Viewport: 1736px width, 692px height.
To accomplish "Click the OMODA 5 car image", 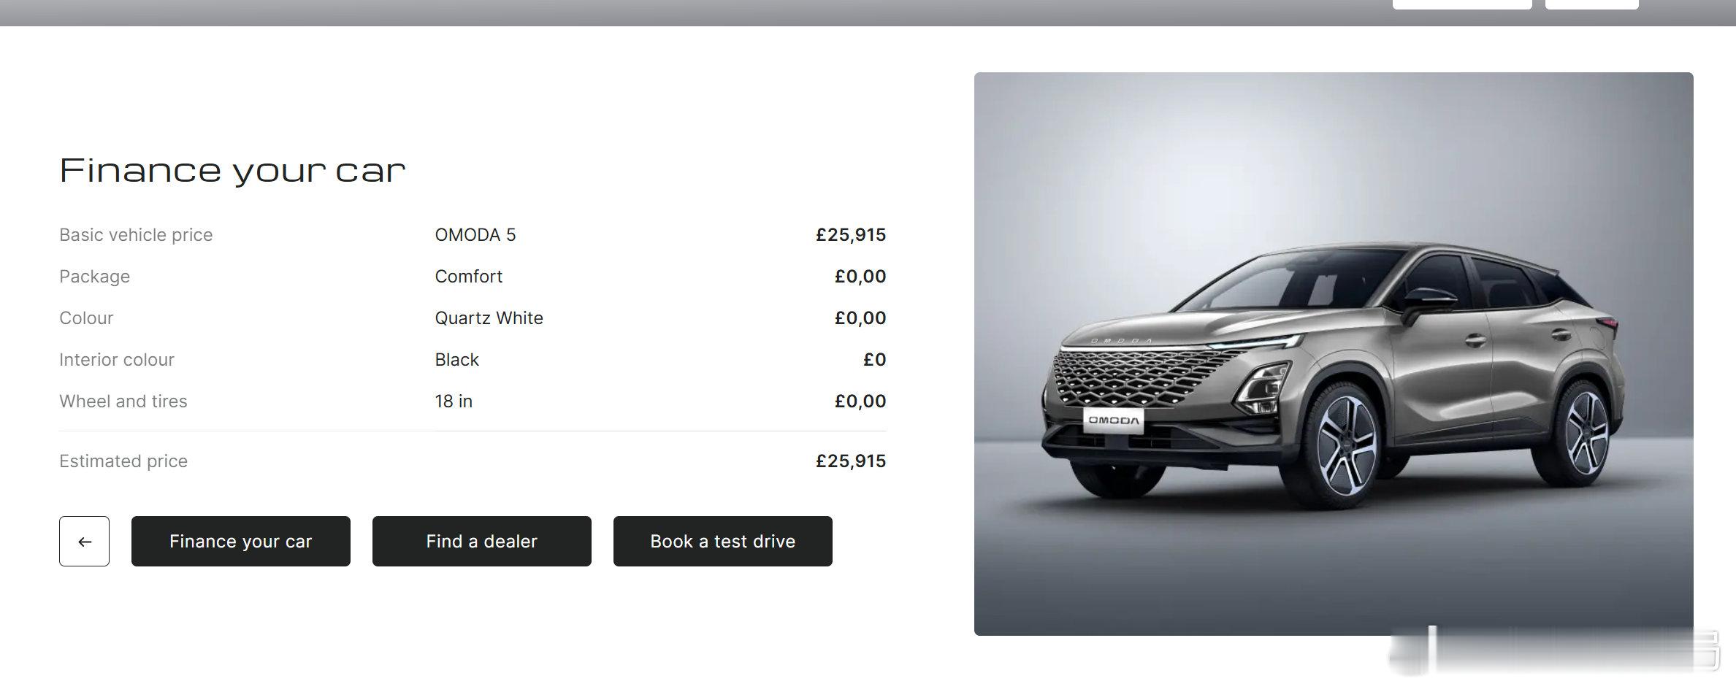I will click(1334, 353).
